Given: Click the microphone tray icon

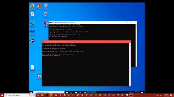Looking at the screenshot, I should (158, 95).
